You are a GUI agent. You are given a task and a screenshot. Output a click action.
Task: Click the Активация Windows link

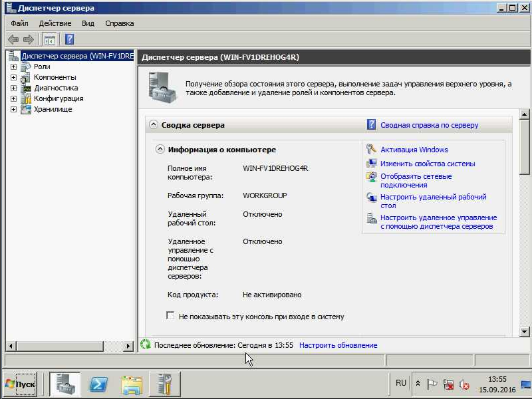point(414,150)
